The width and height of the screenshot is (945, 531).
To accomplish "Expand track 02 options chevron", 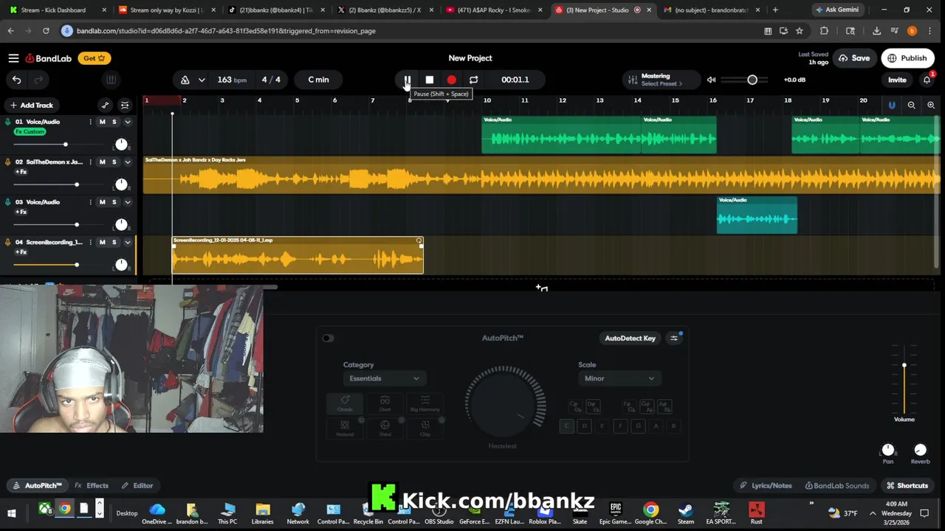I will coord(127,162).
